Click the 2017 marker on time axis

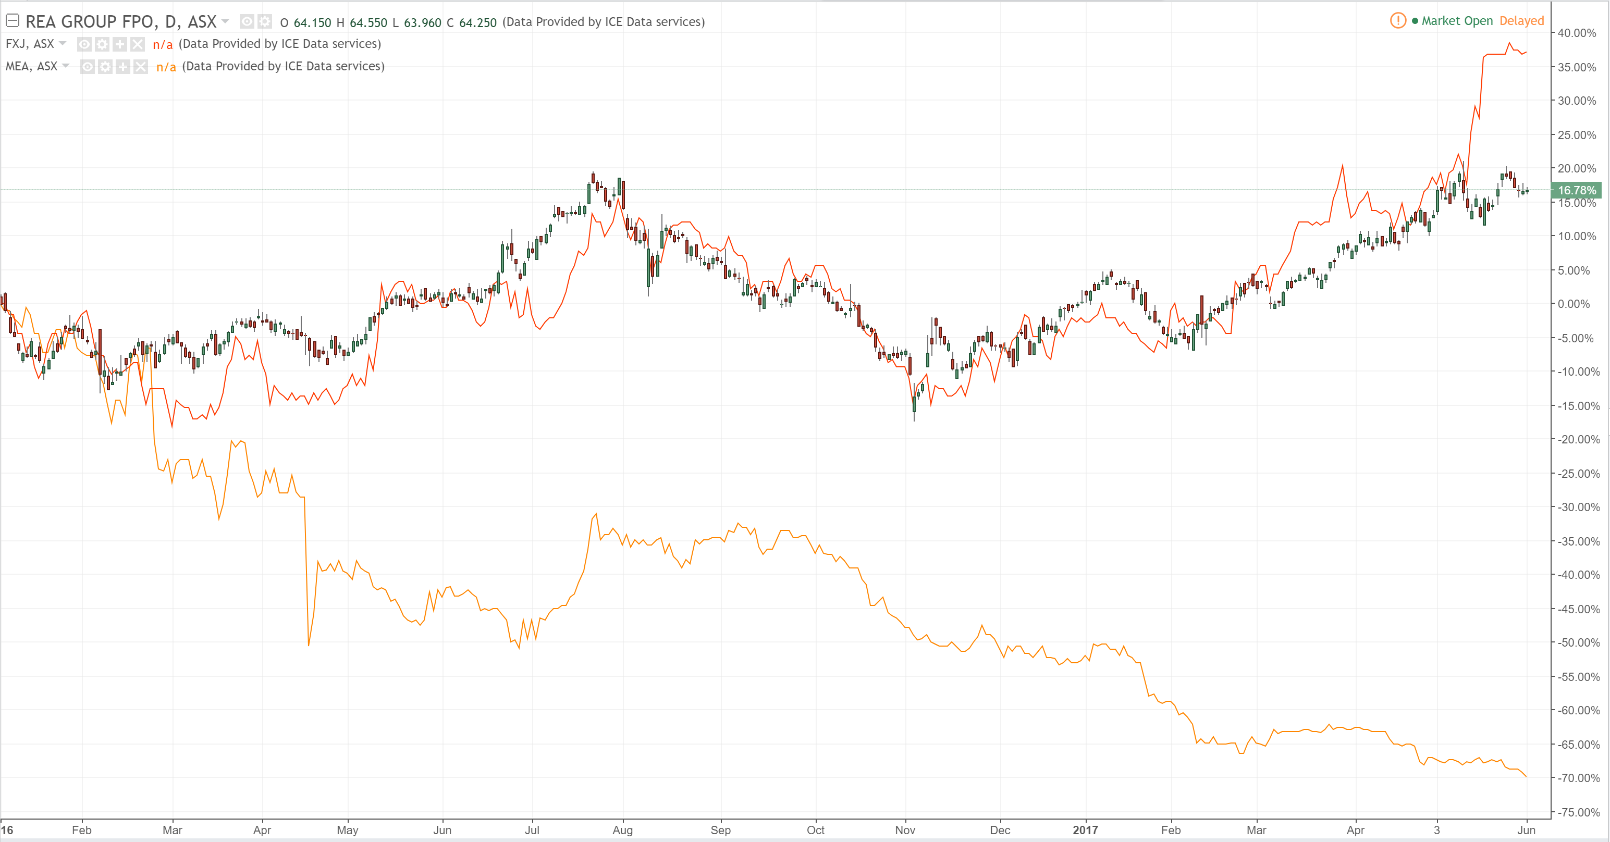[x=1085, y=830]
